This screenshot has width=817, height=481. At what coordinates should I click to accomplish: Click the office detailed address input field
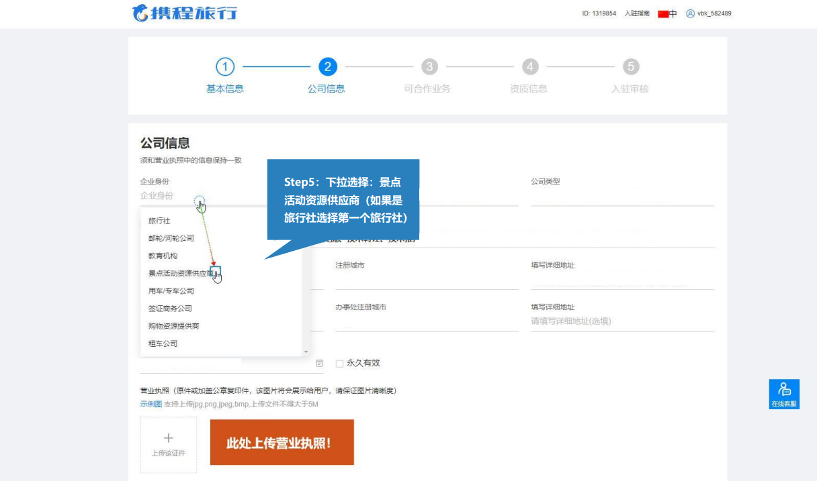pyautogui.click(x=621, y=321)
